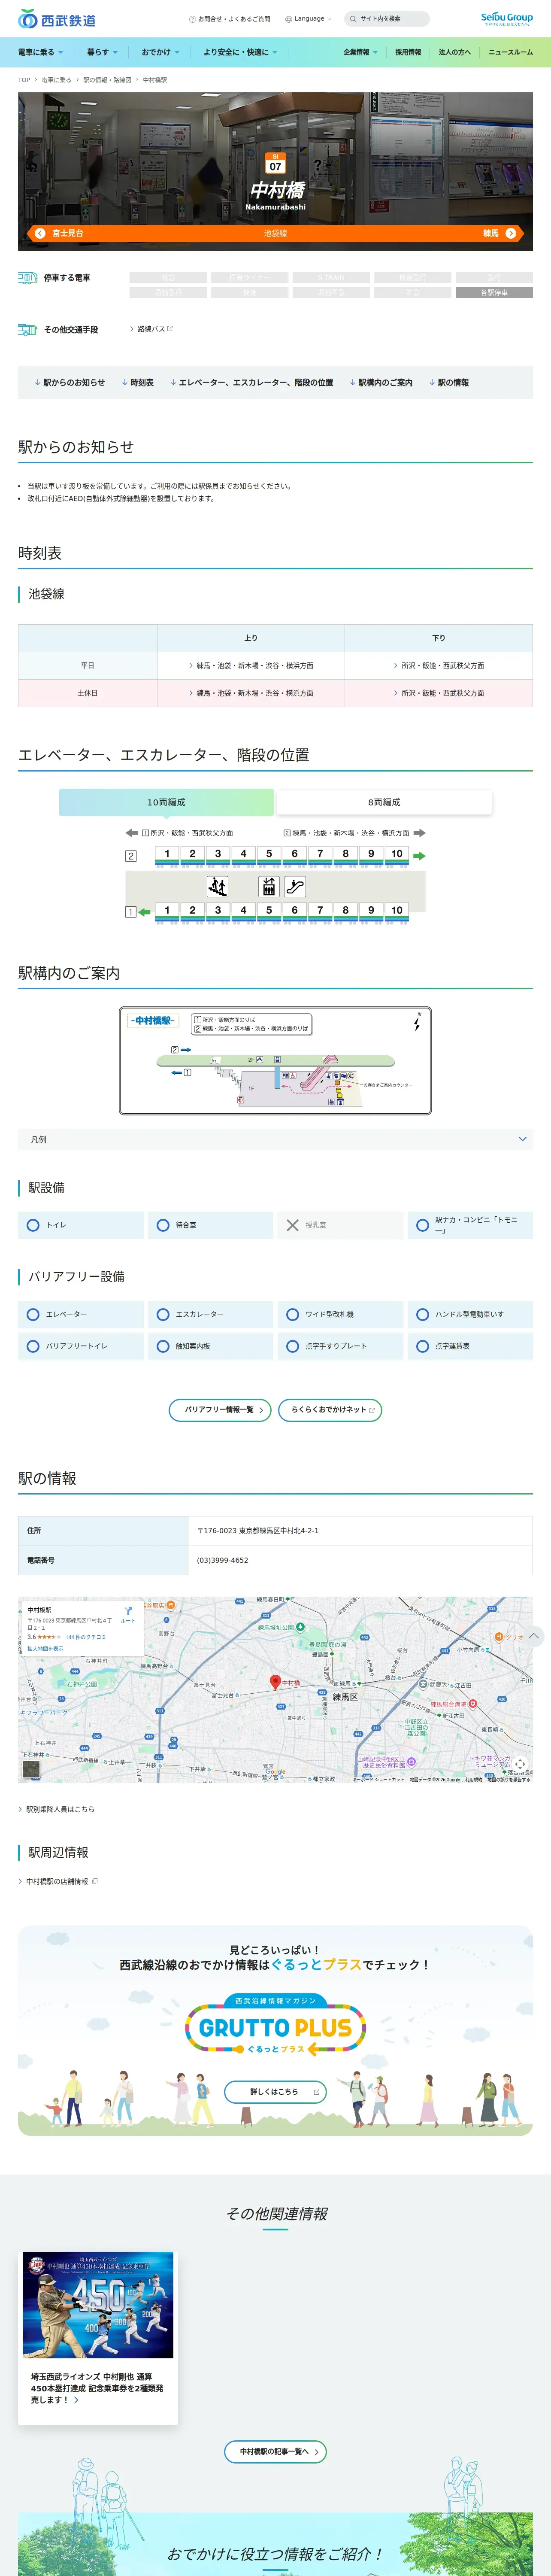Click the 授乳室 unavailable cross icon

coord(293,1225)
